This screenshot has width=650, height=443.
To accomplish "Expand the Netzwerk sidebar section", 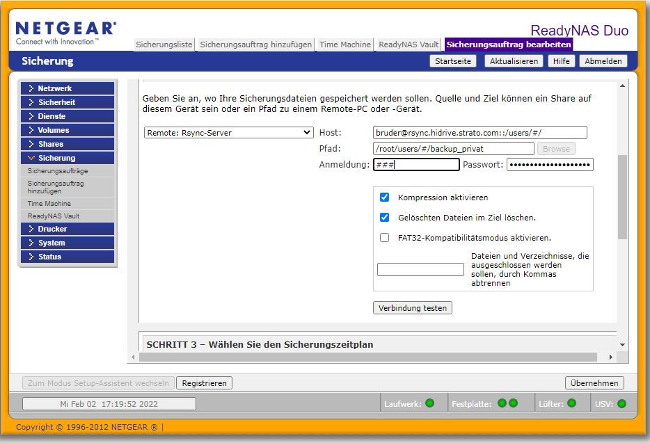I will point(67,88).
